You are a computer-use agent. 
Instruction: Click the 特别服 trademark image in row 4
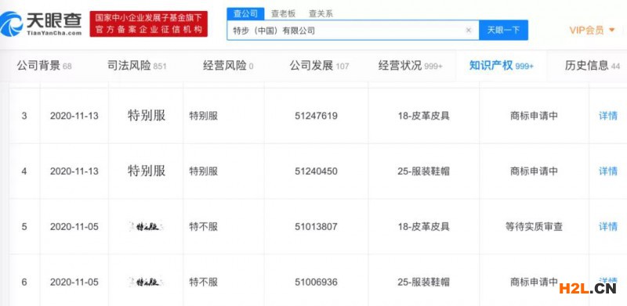click(147, 171)
